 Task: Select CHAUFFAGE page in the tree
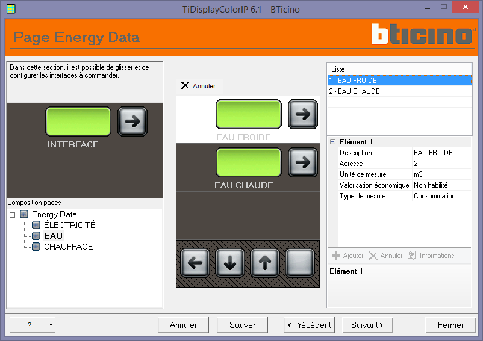[69, 247]
